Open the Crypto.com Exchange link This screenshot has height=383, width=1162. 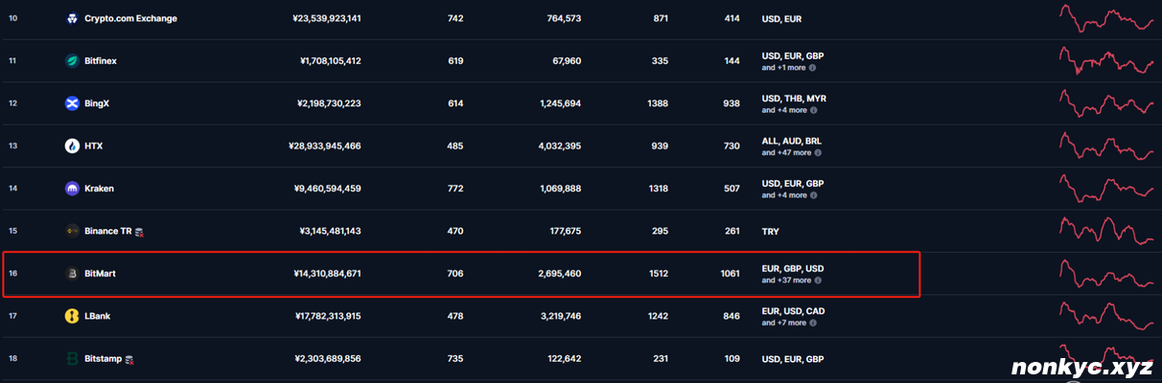tap(130, 18)
